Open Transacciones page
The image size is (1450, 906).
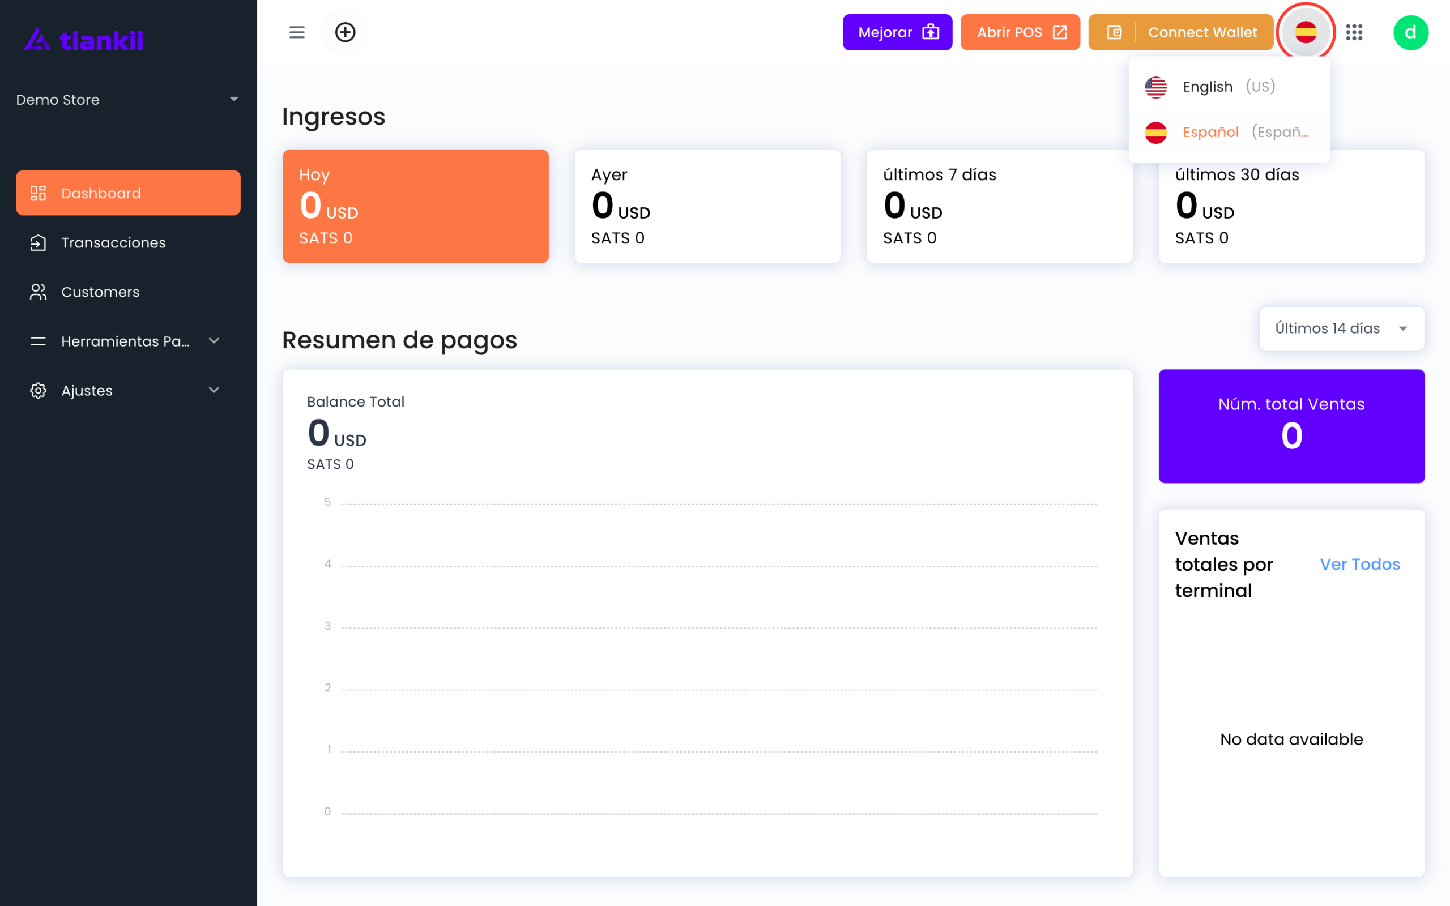click(128, 243)
